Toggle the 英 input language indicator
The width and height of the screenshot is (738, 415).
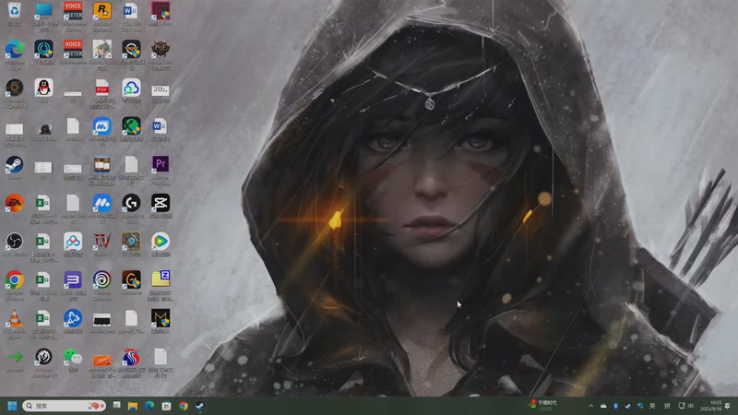(652, 406)
